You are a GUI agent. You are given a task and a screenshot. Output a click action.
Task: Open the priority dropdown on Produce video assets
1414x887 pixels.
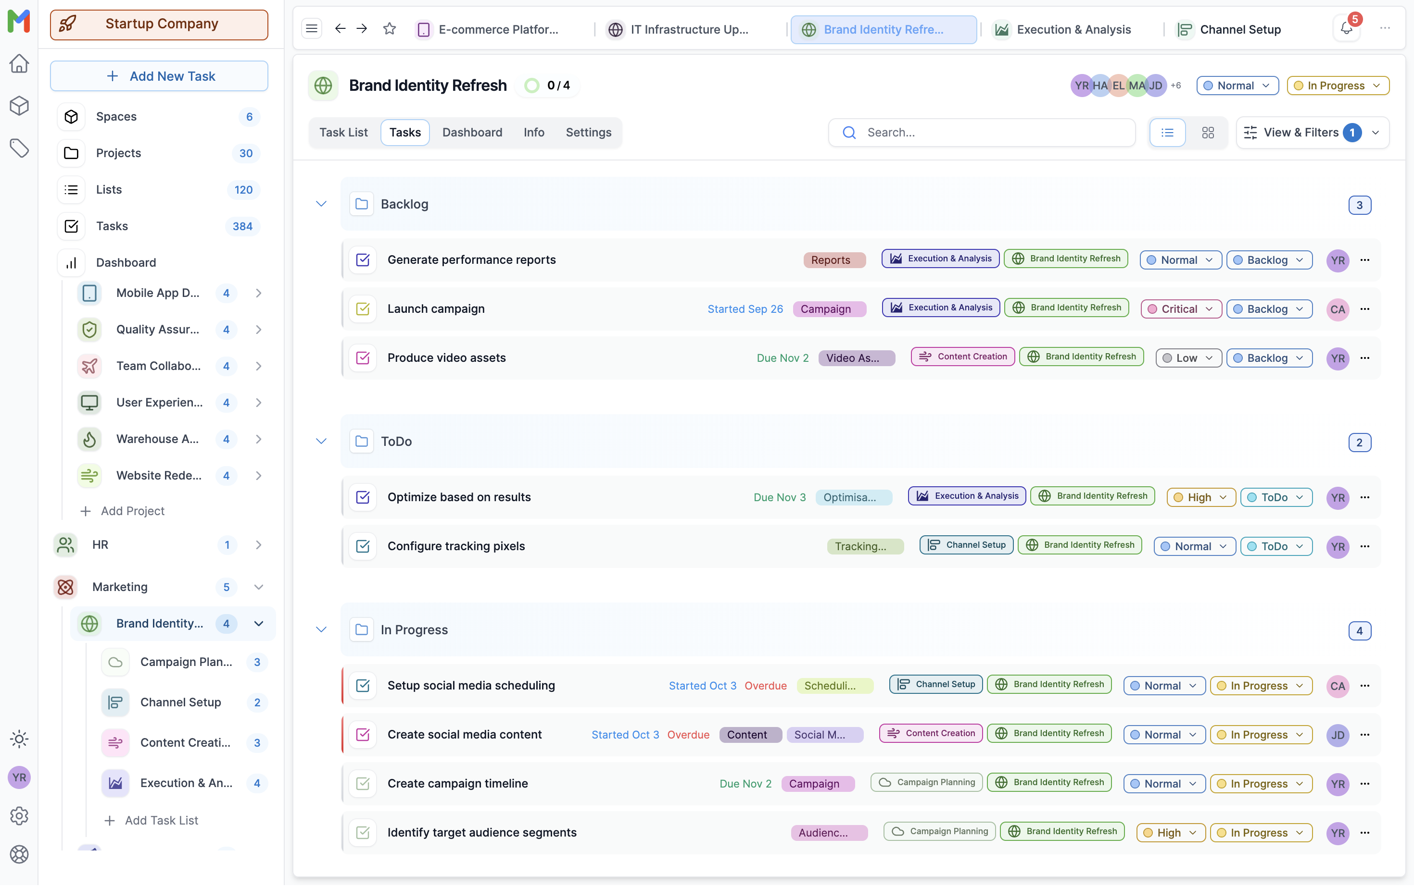click(1187, 357)
